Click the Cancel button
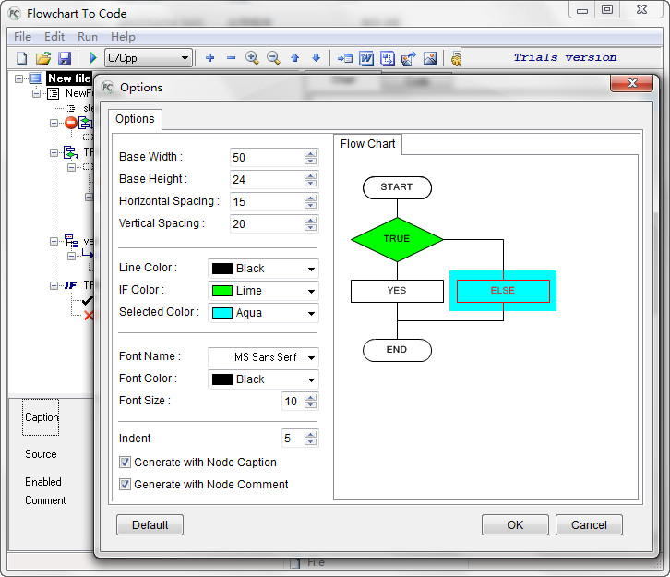This screenshot has height=577, width=670. (589, 525)
